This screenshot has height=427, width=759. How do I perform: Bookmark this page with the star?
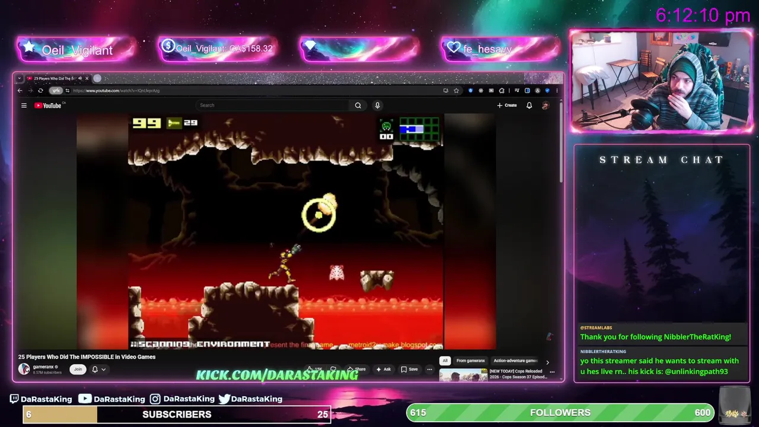[456, 91]
